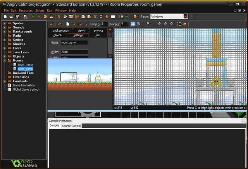
Task: Switch to the physics tab
Action: pos(98,30)
